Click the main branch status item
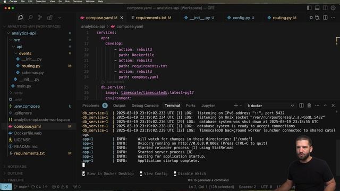This screenshot has width=340, height=191. pyautogui.click(x=21, y=187)
